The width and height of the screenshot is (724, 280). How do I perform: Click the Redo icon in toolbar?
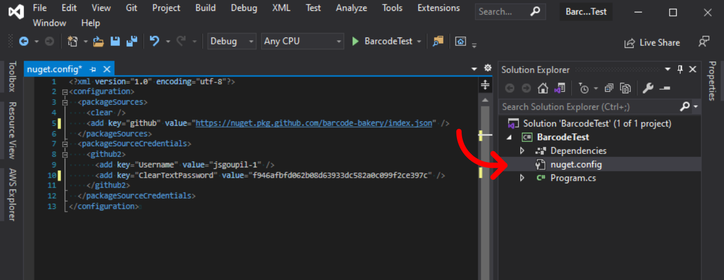coord(181,42)
